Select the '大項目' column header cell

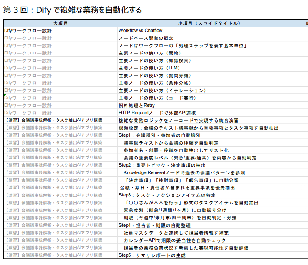pos(60,23)
